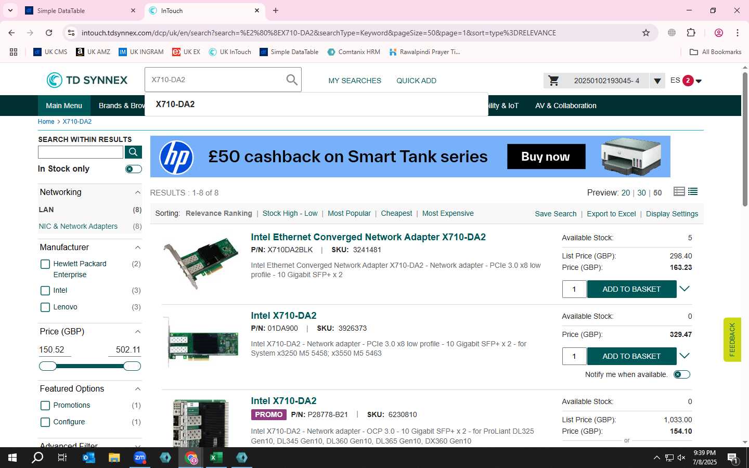The width and height of the screenshot is (749, 468).
Task: Click the TD SYNNEX logo
Action: [87, 80]
